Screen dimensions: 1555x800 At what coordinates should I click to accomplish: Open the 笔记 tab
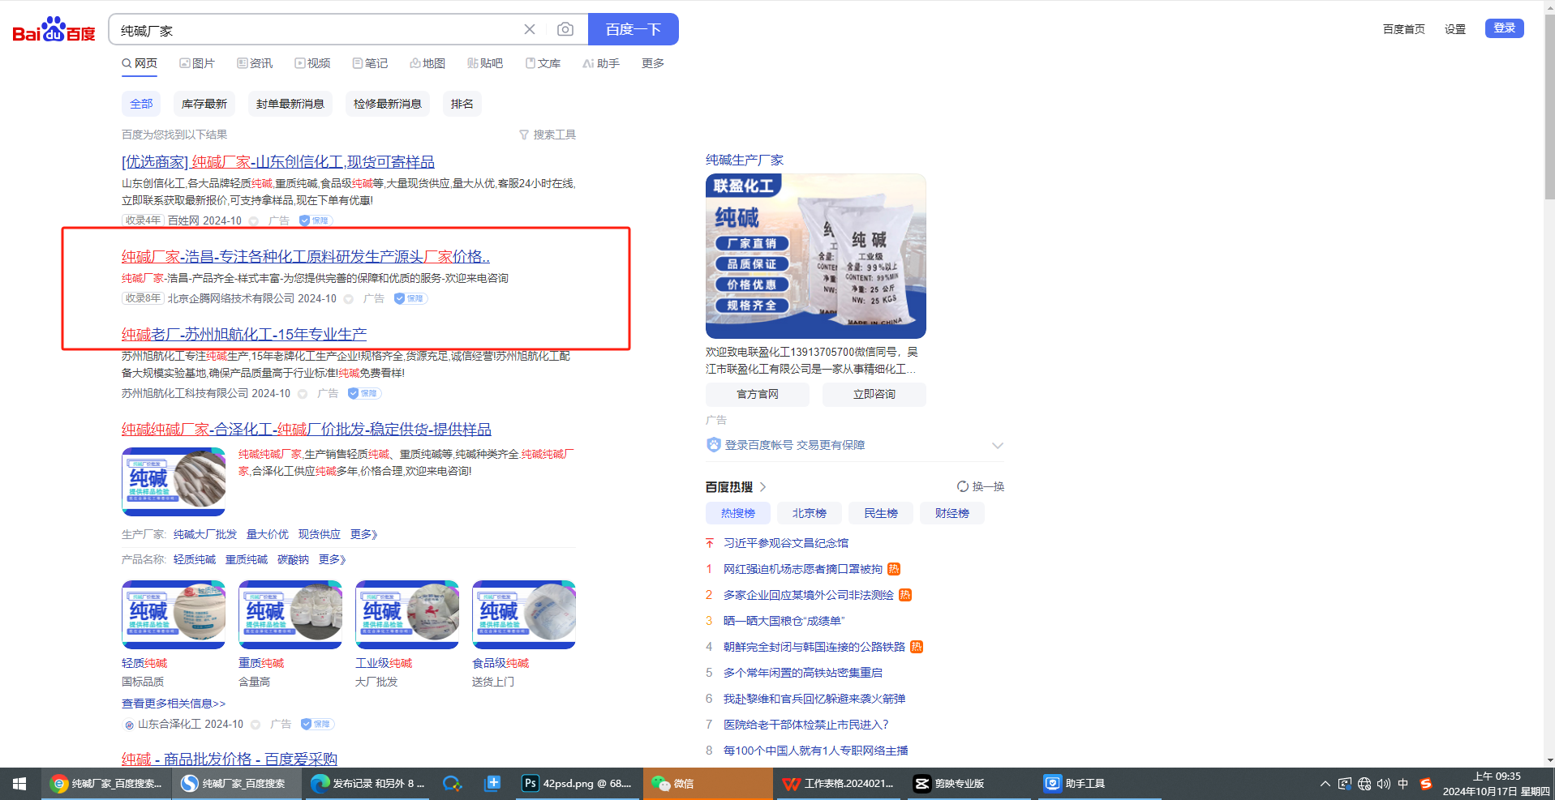(x=370, y=63)
